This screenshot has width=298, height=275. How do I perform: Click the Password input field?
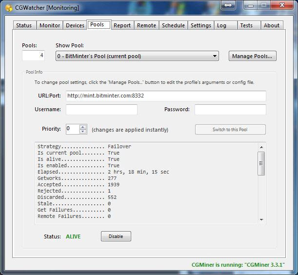coord(230,110)
